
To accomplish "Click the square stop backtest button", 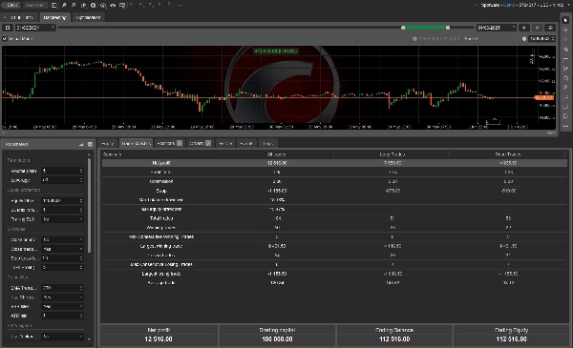I will [8, 28].
